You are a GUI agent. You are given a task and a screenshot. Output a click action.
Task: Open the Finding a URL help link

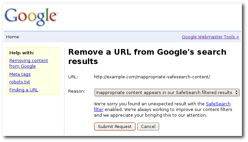click(24, 90)
